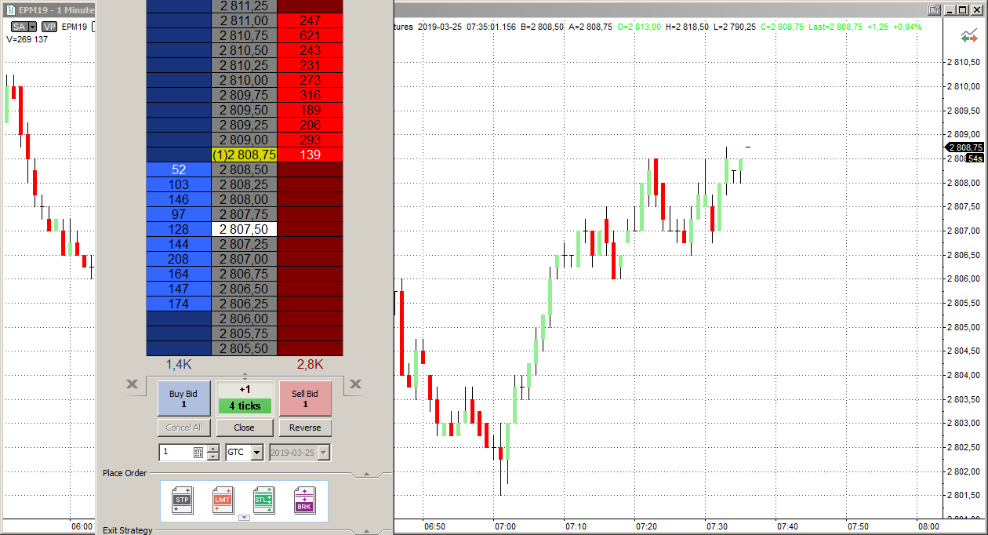Click ask size 231 at 2 810,25
Screen dimensions: 988x535
[x=311, y=65]
